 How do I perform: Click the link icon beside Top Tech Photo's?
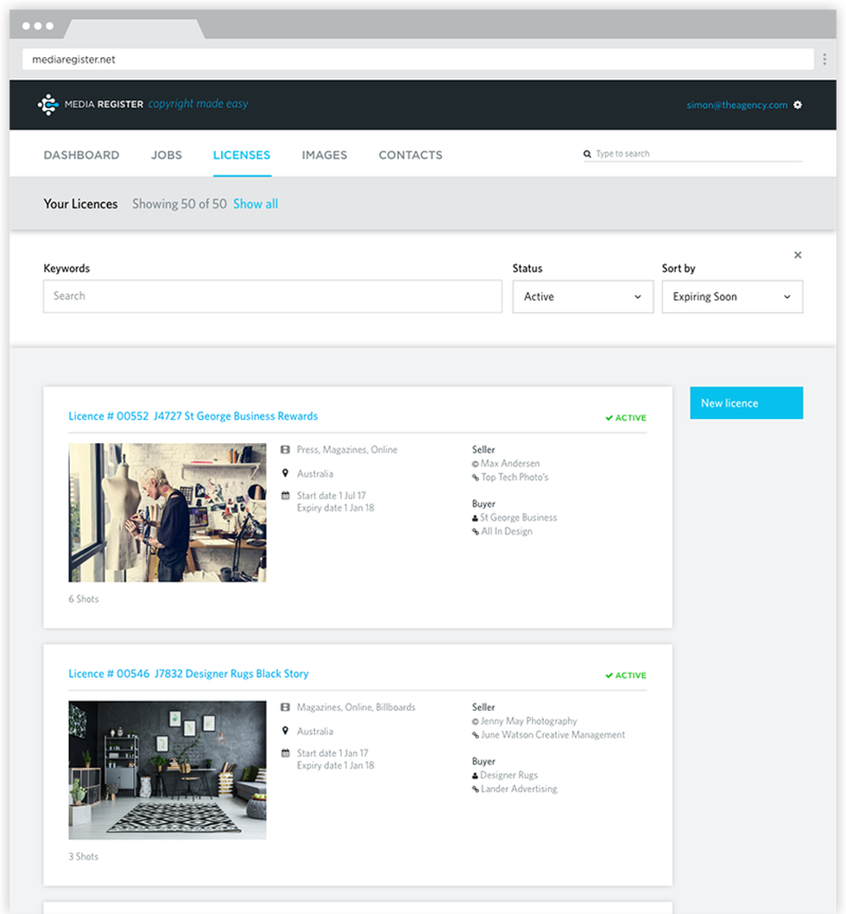(476, 477)
